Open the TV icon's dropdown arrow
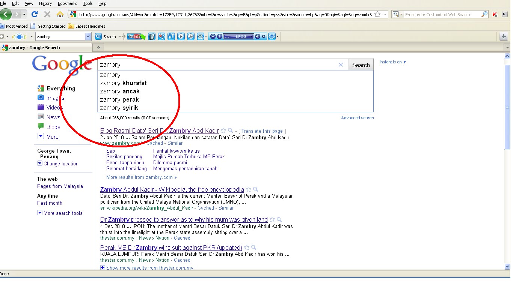 pos(206,36)
